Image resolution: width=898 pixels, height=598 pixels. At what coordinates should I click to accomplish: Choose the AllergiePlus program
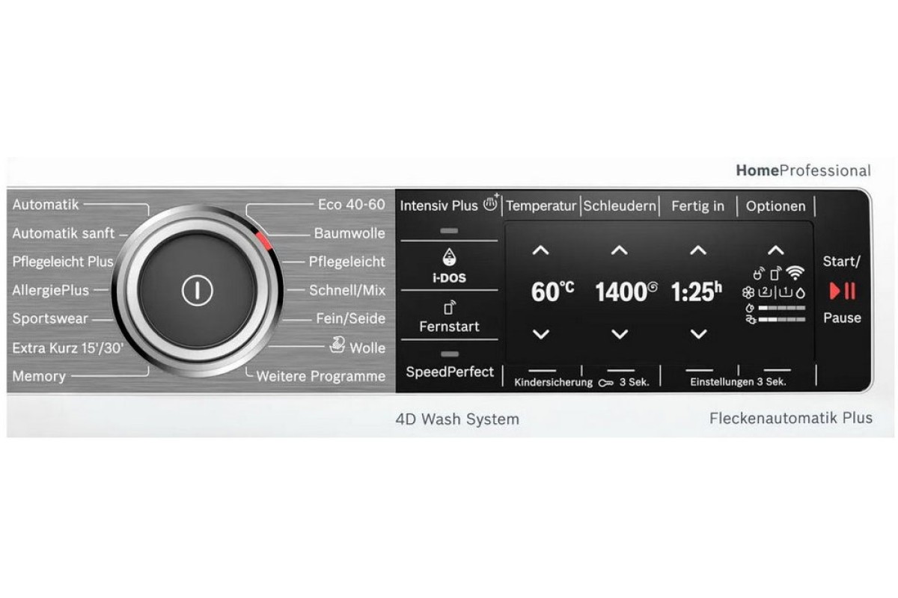(x=50, y=290)
